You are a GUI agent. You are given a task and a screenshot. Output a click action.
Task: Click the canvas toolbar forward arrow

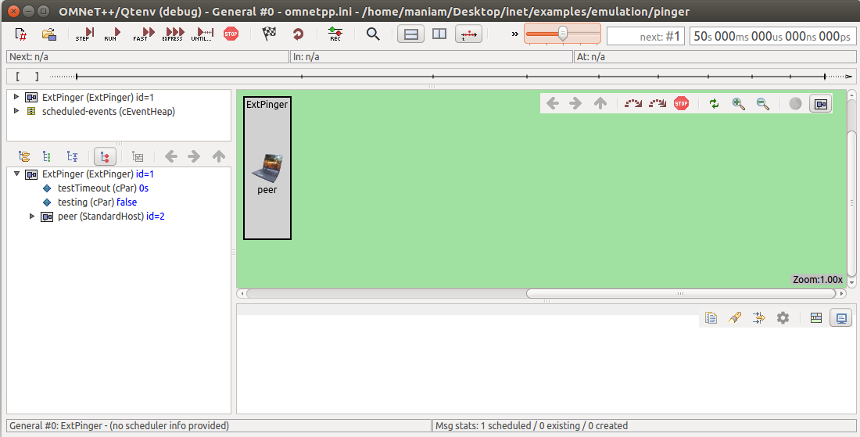click(x=576, y=103)
